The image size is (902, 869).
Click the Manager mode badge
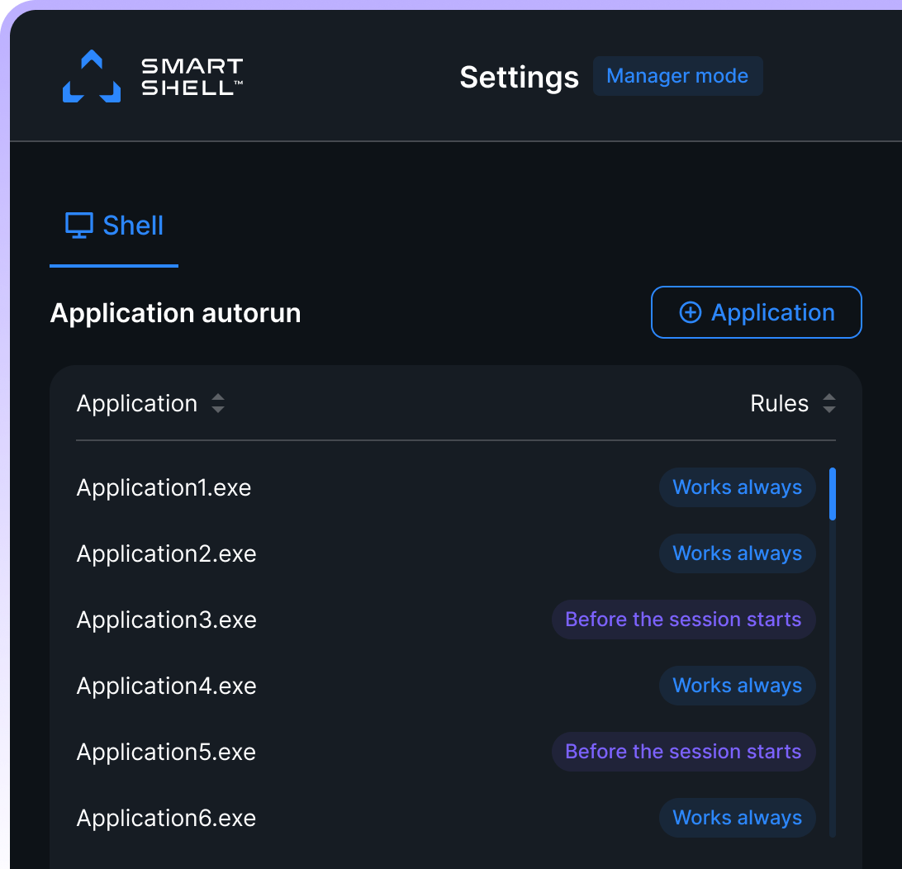pos(677,76)
